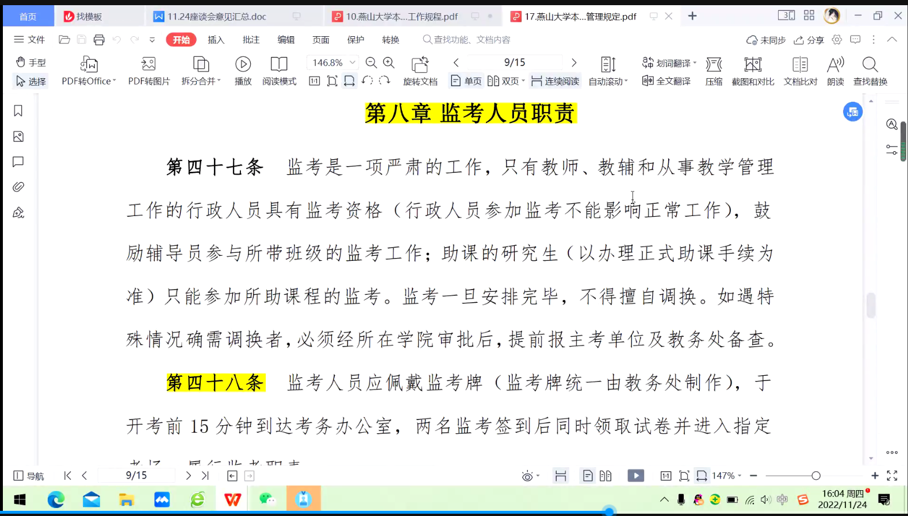Click the PDF转Office conversion icon
The width and height of the screenshot is (908, 516).
[x=89, y=64]
